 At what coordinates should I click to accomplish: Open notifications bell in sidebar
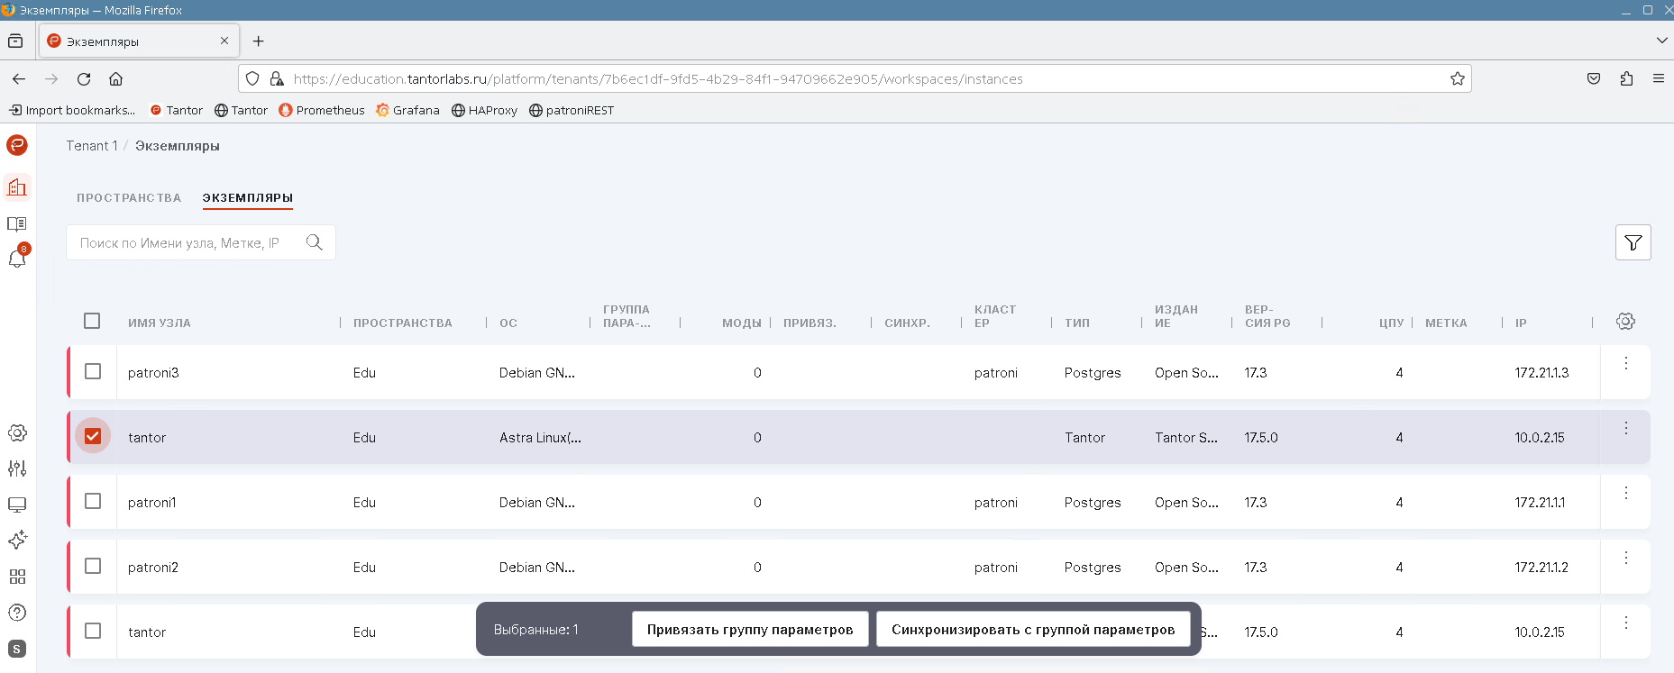[17, 259]
